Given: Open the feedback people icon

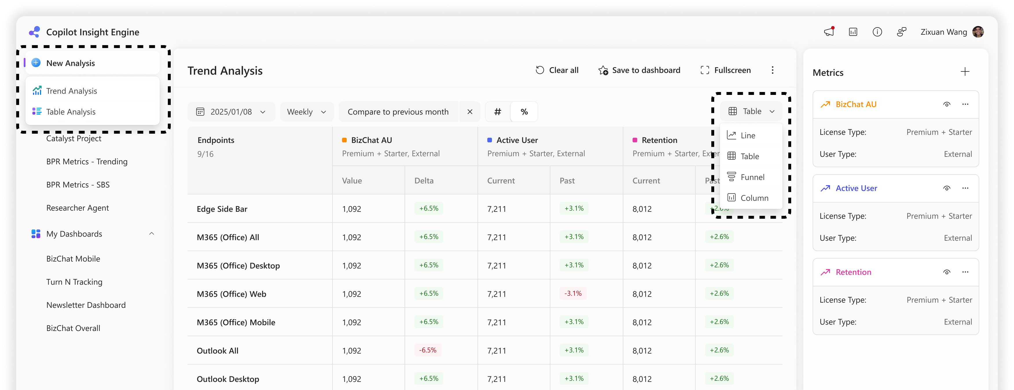Looking at the screenshot, I should 901,32.
